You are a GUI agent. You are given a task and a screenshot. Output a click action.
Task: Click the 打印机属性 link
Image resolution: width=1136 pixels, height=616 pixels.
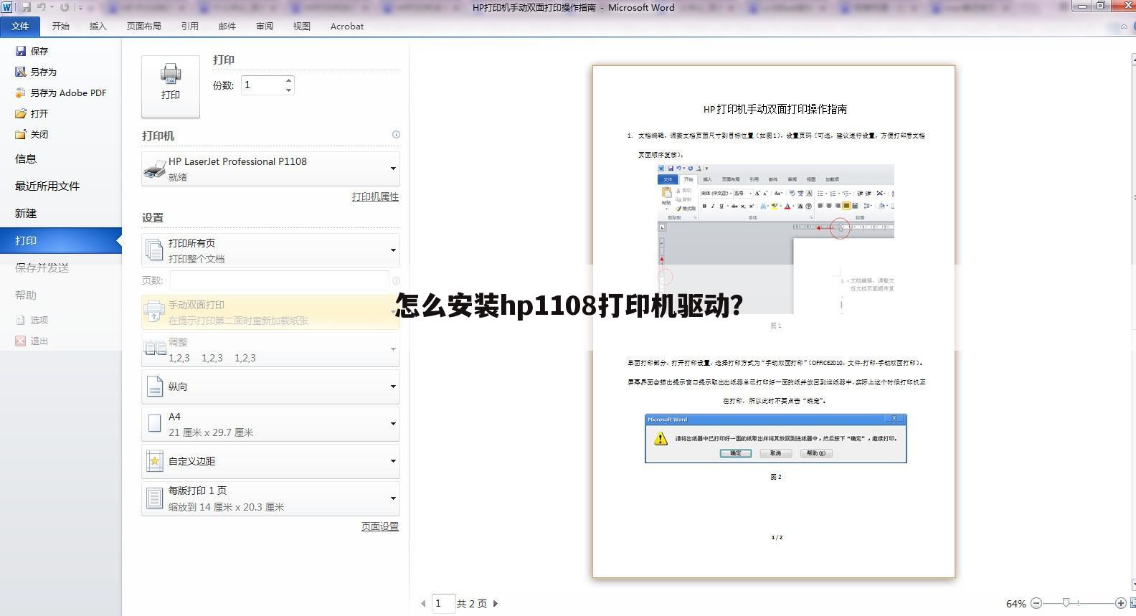pyautogui.click(x=375, y=197)
